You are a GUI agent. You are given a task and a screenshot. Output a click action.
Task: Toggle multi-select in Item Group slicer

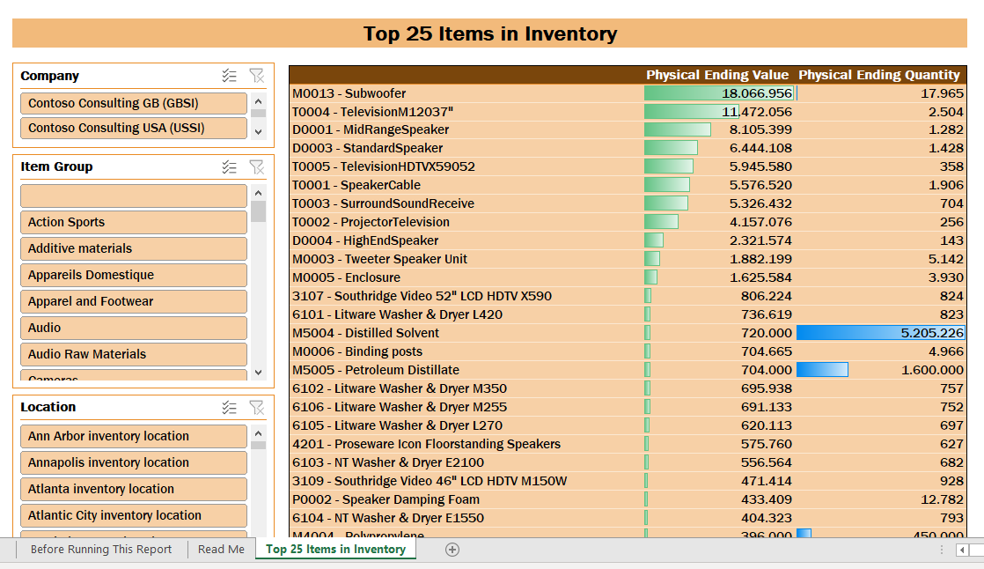(229, 167)
